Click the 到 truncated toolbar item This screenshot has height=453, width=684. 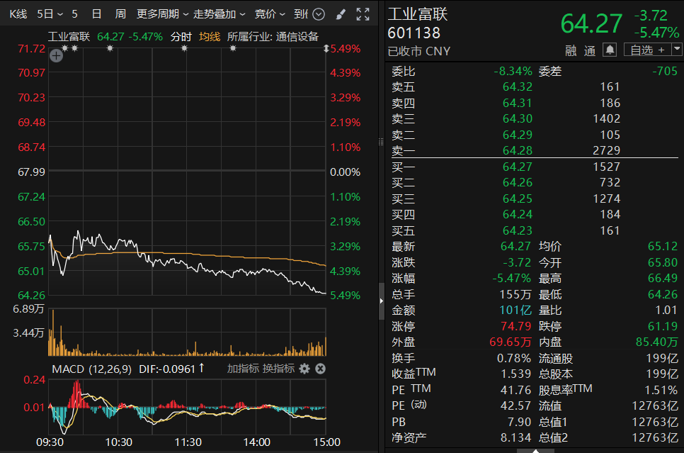301,14
